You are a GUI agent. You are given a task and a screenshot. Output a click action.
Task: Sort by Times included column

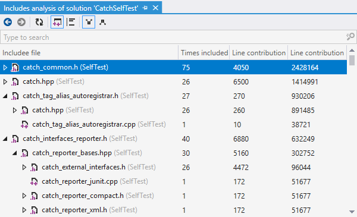point(204,53)
